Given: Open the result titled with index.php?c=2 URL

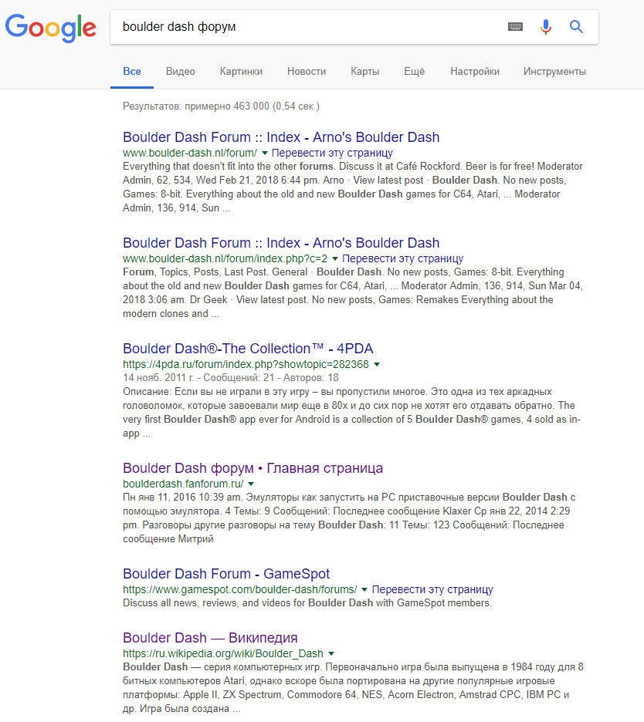Looking at the screenshot, I should [x=281, y=243].
